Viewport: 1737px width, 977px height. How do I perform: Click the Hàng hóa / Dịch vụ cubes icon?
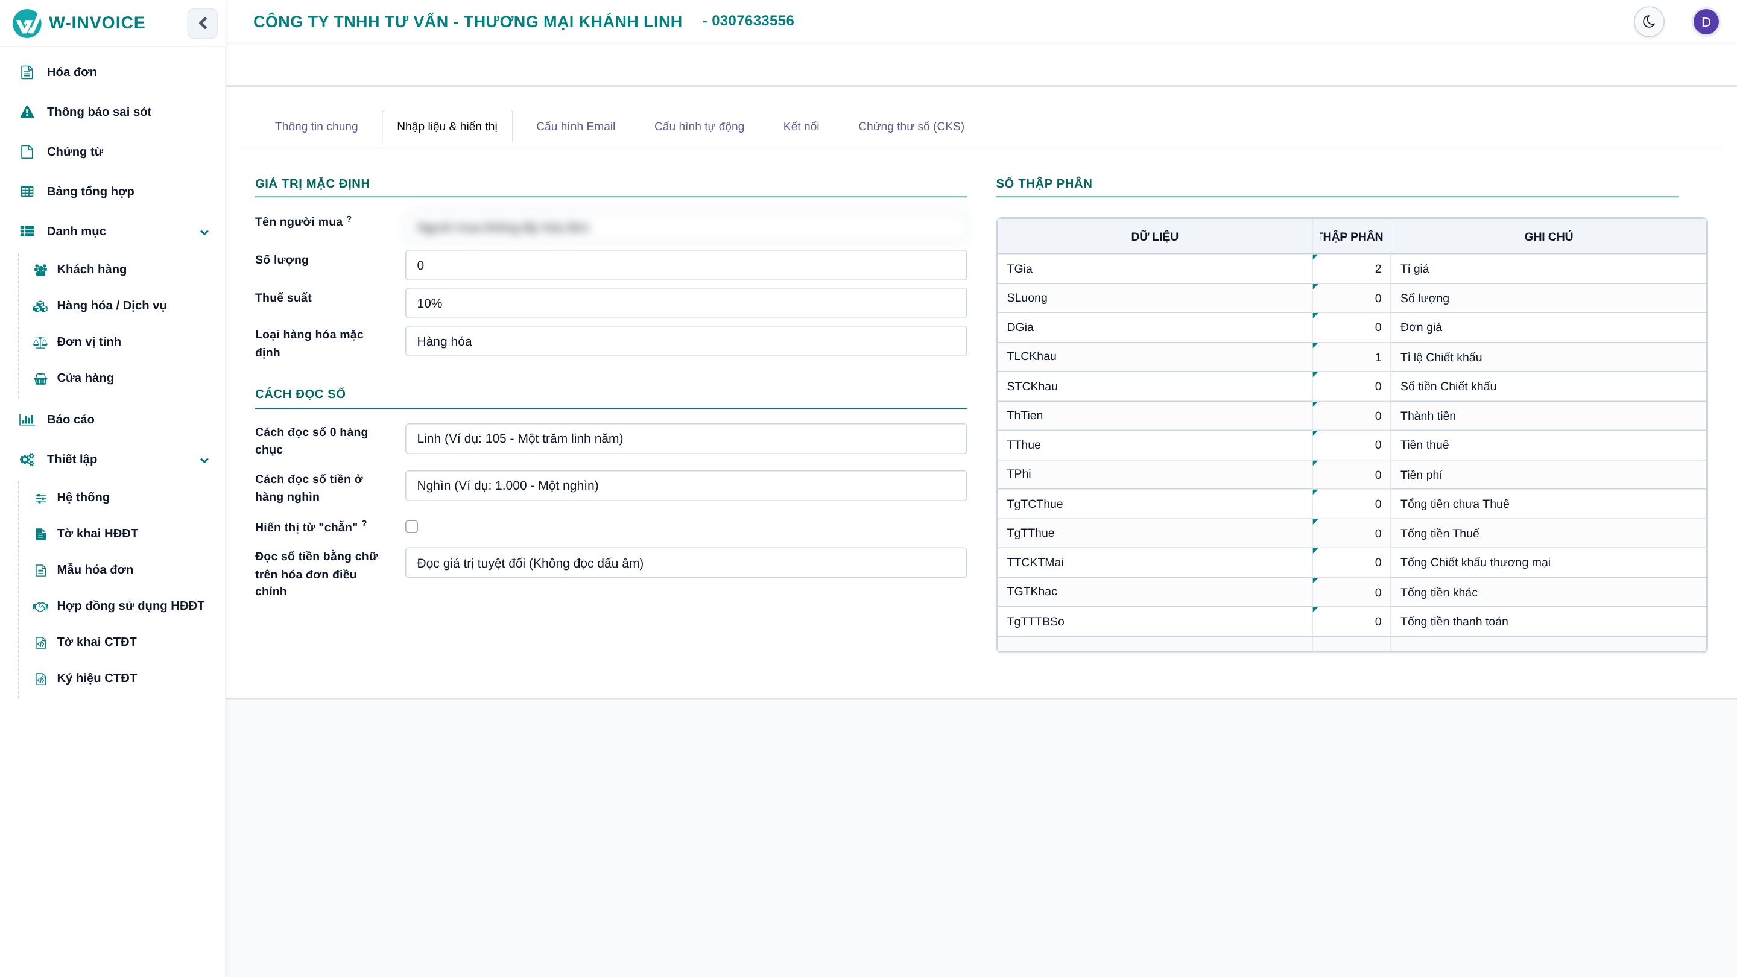coord(40,306)
